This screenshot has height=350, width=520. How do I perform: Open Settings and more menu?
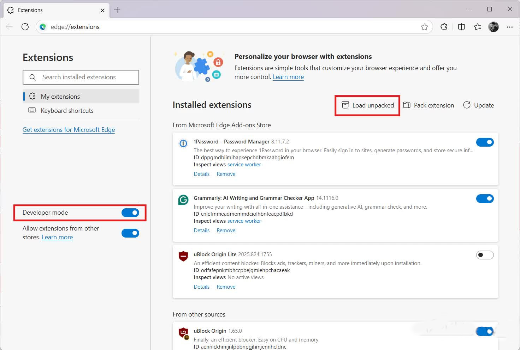(509, 27)
